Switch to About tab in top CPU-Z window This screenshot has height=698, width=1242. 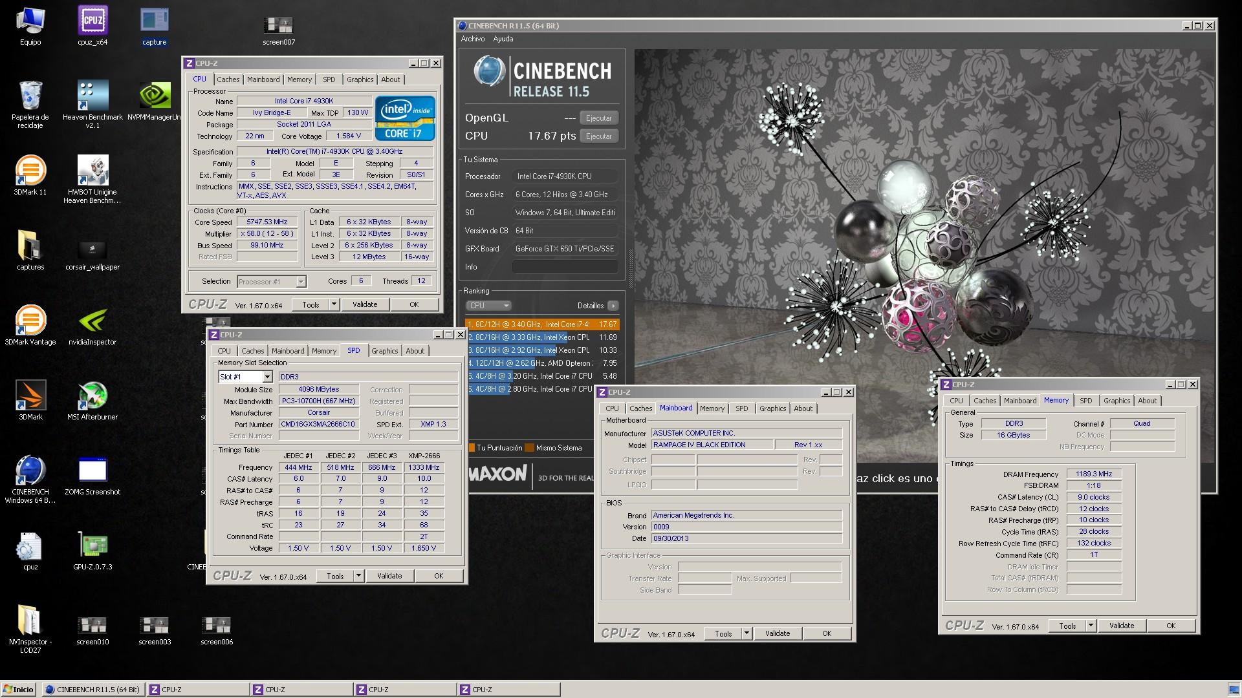click(x=390, y=79)
